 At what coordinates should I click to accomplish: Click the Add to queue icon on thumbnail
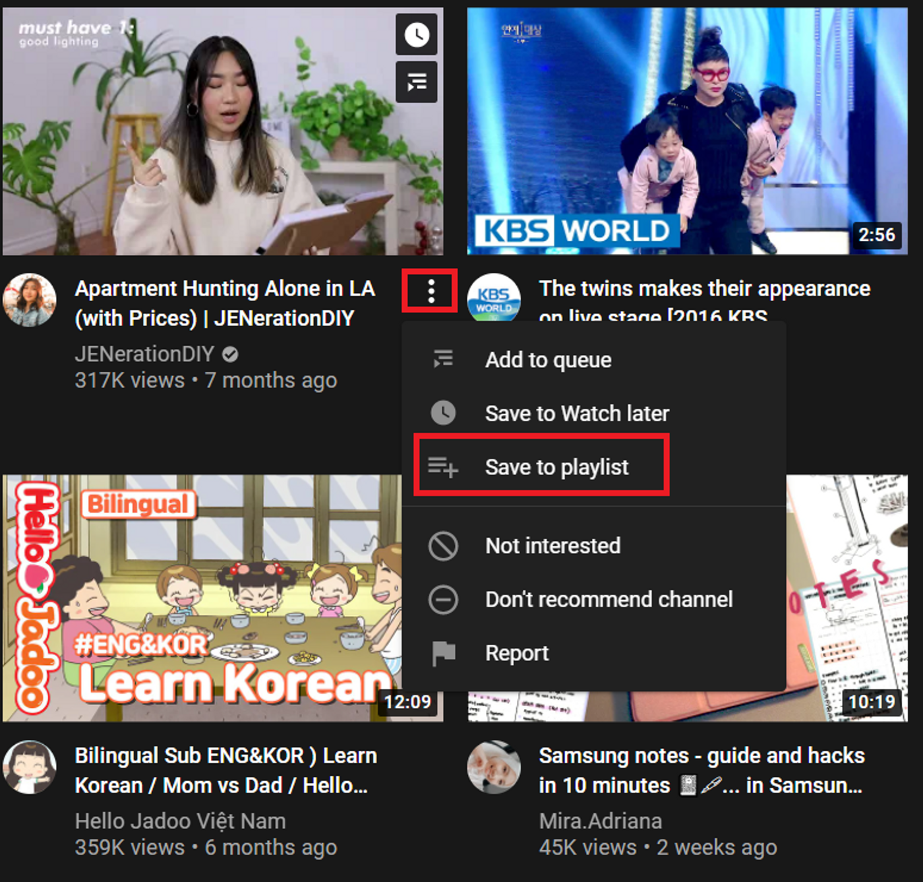pyautogui.click(x=416, y=82)
